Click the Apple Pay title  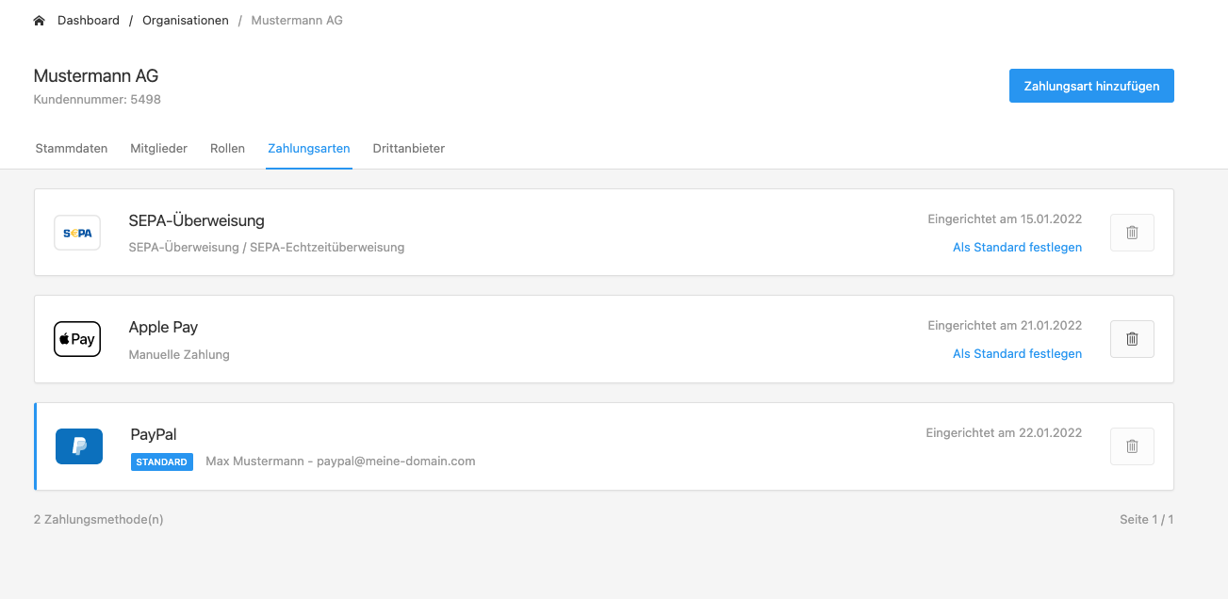[163, 328]
